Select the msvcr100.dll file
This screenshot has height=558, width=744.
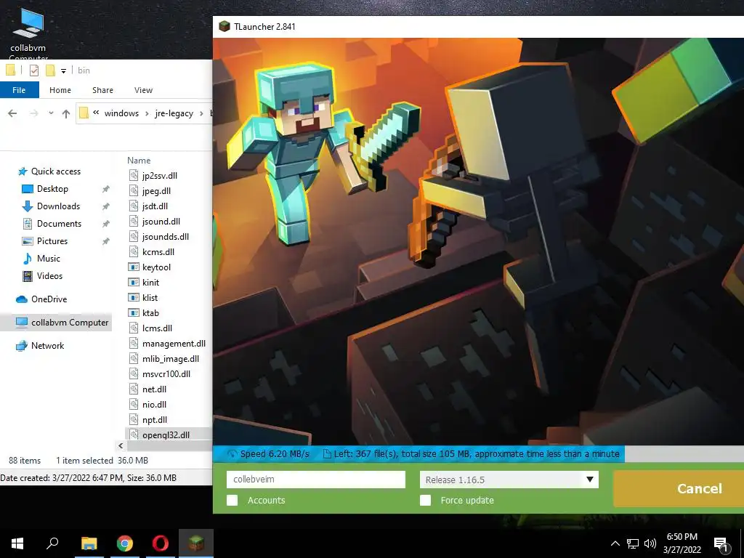(166, 374)
